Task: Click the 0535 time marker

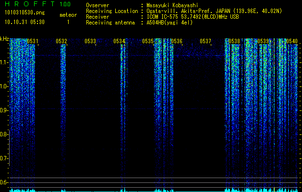Action: [x=148, y=41]
